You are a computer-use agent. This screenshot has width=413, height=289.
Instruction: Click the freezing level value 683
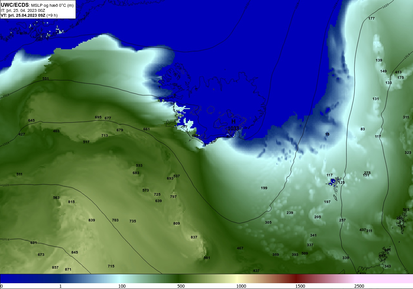point(136,173)
